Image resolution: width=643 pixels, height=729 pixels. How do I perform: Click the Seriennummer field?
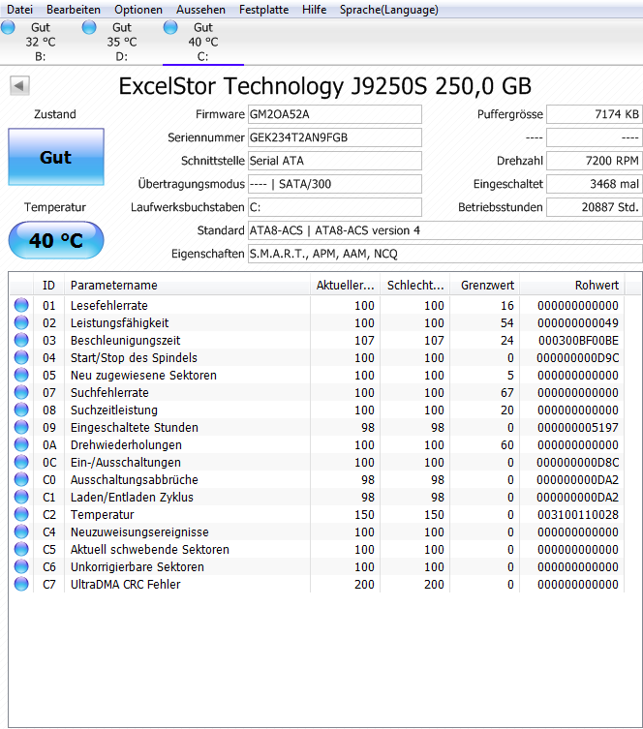[x=335, y=137]
